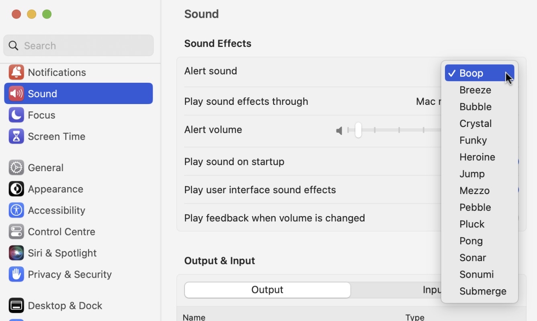
Task: Click the Focus moon icon
Action: (x=16, y=115)
